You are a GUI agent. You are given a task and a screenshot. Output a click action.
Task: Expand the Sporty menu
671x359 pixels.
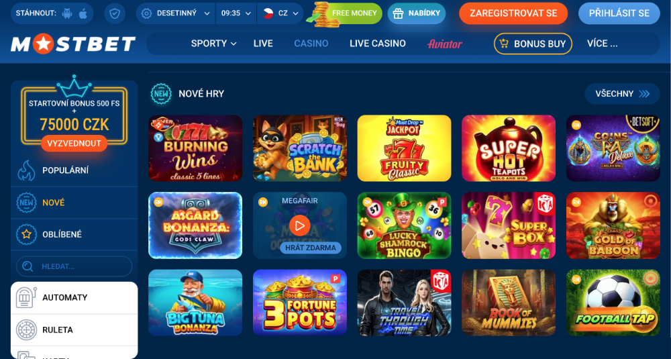[x=213, y=43]
